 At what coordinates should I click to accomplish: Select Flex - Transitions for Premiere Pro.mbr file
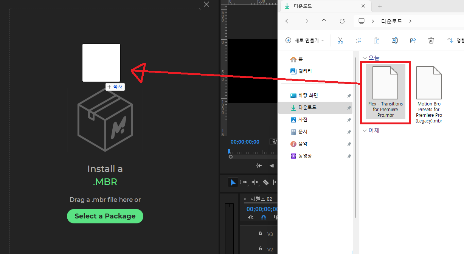coord(385,91)
